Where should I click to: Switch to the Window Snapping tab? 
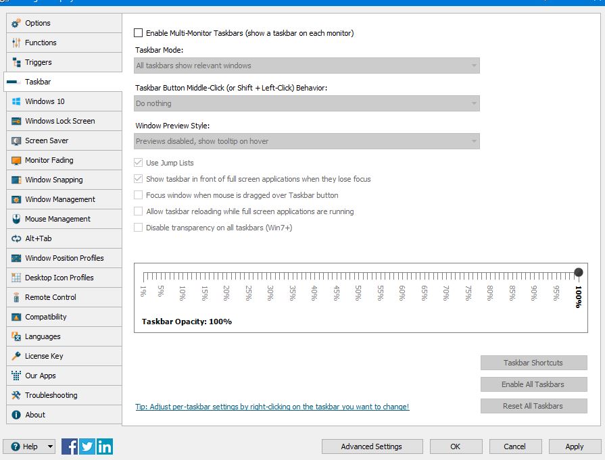click(x=54, y=180)
